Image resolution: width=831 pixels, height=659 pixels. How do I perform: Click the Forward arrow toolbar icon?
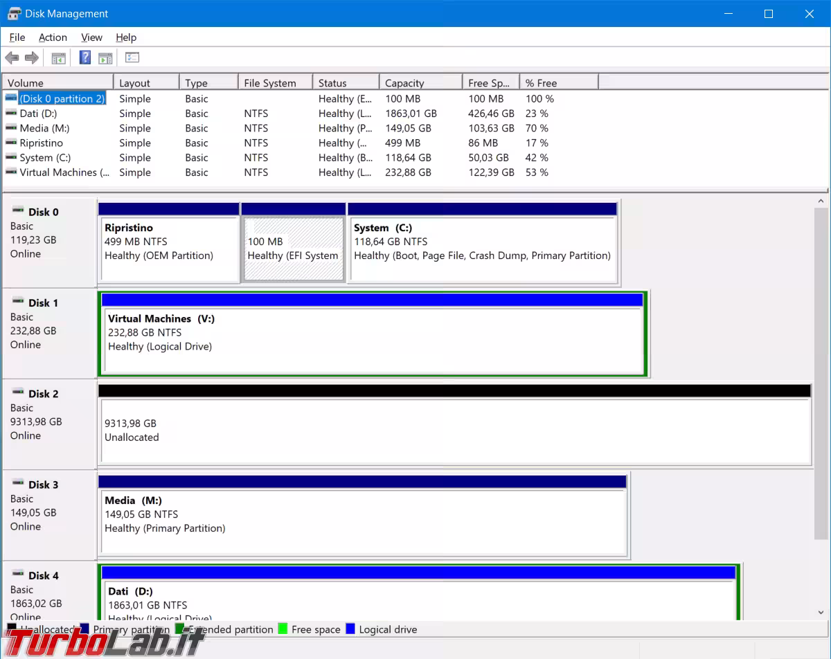[x=31, y=58]
